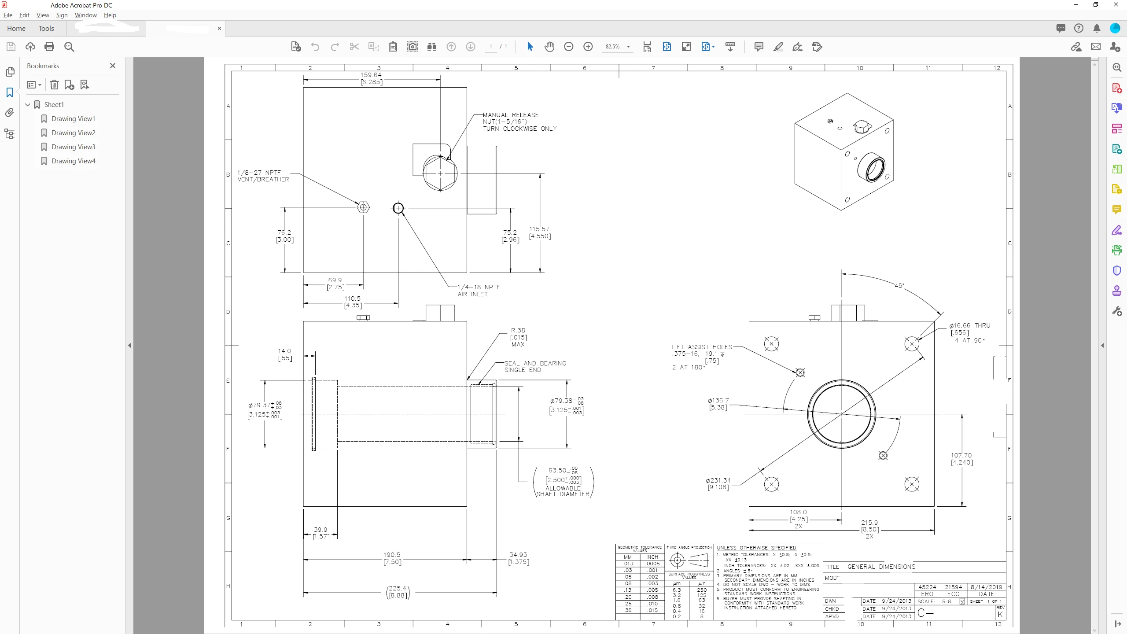
Task: Open the Attachments paperclip panel
Action: pyautogui.click(x=10, y=113)
